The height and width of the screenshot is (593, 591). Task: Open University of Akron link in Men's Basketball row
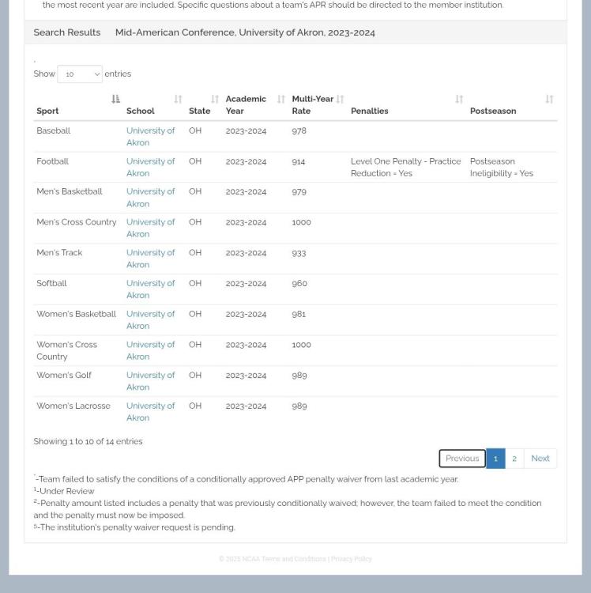point(150,198)
